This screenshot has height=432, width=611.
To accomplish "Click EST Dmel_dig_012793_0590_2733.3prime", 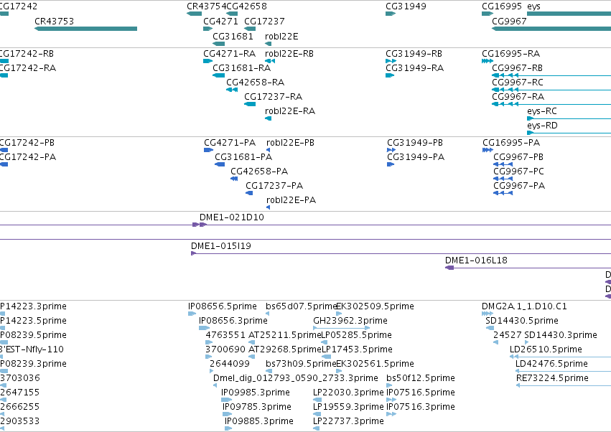I will coord(296,379).
